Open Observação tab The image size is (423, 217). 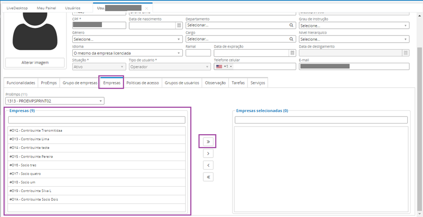[215, 83]
